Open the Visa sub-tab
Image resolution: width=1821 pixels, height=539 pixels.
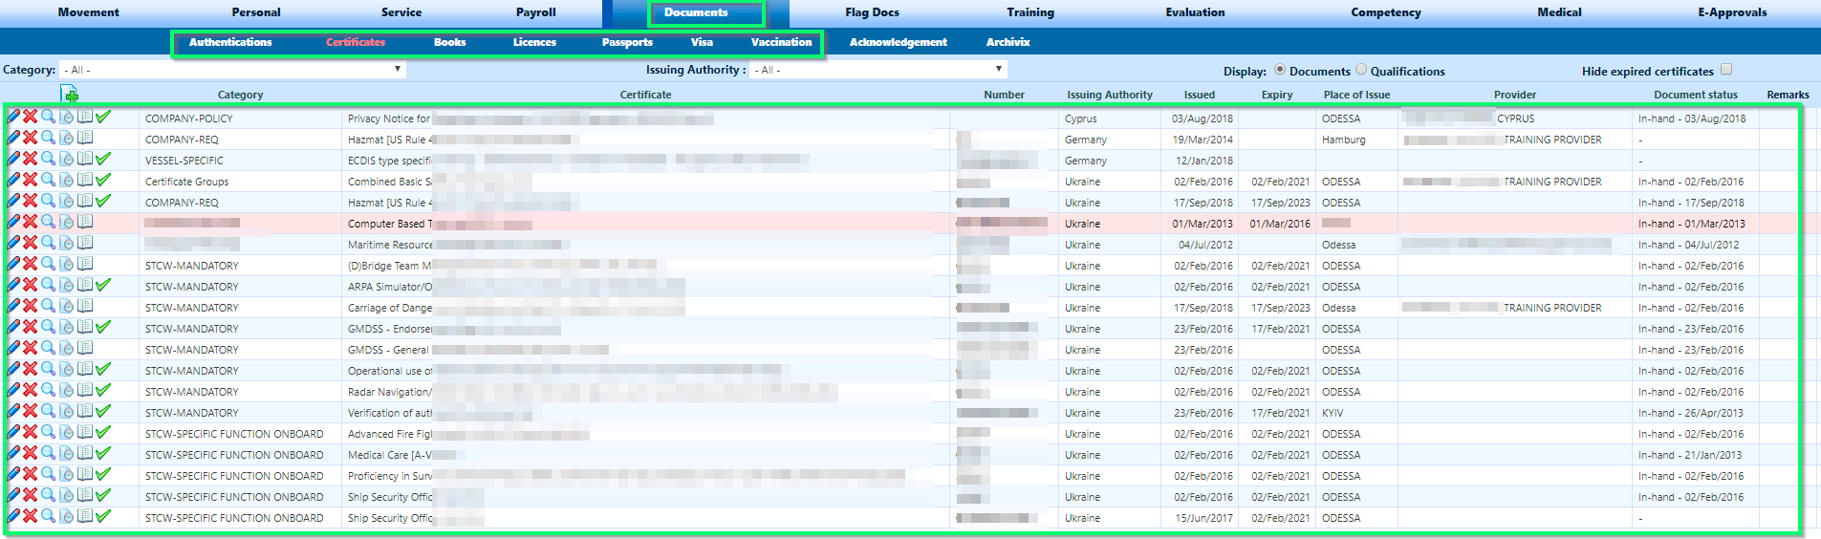702,42
